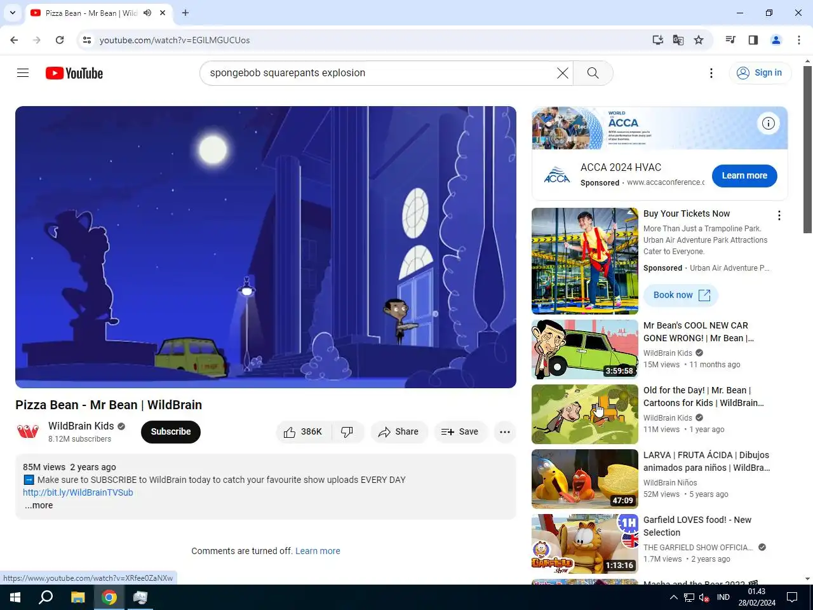Open more actions ellipsis below video
This screenshot has height=610, width=813.
(505, 432)
